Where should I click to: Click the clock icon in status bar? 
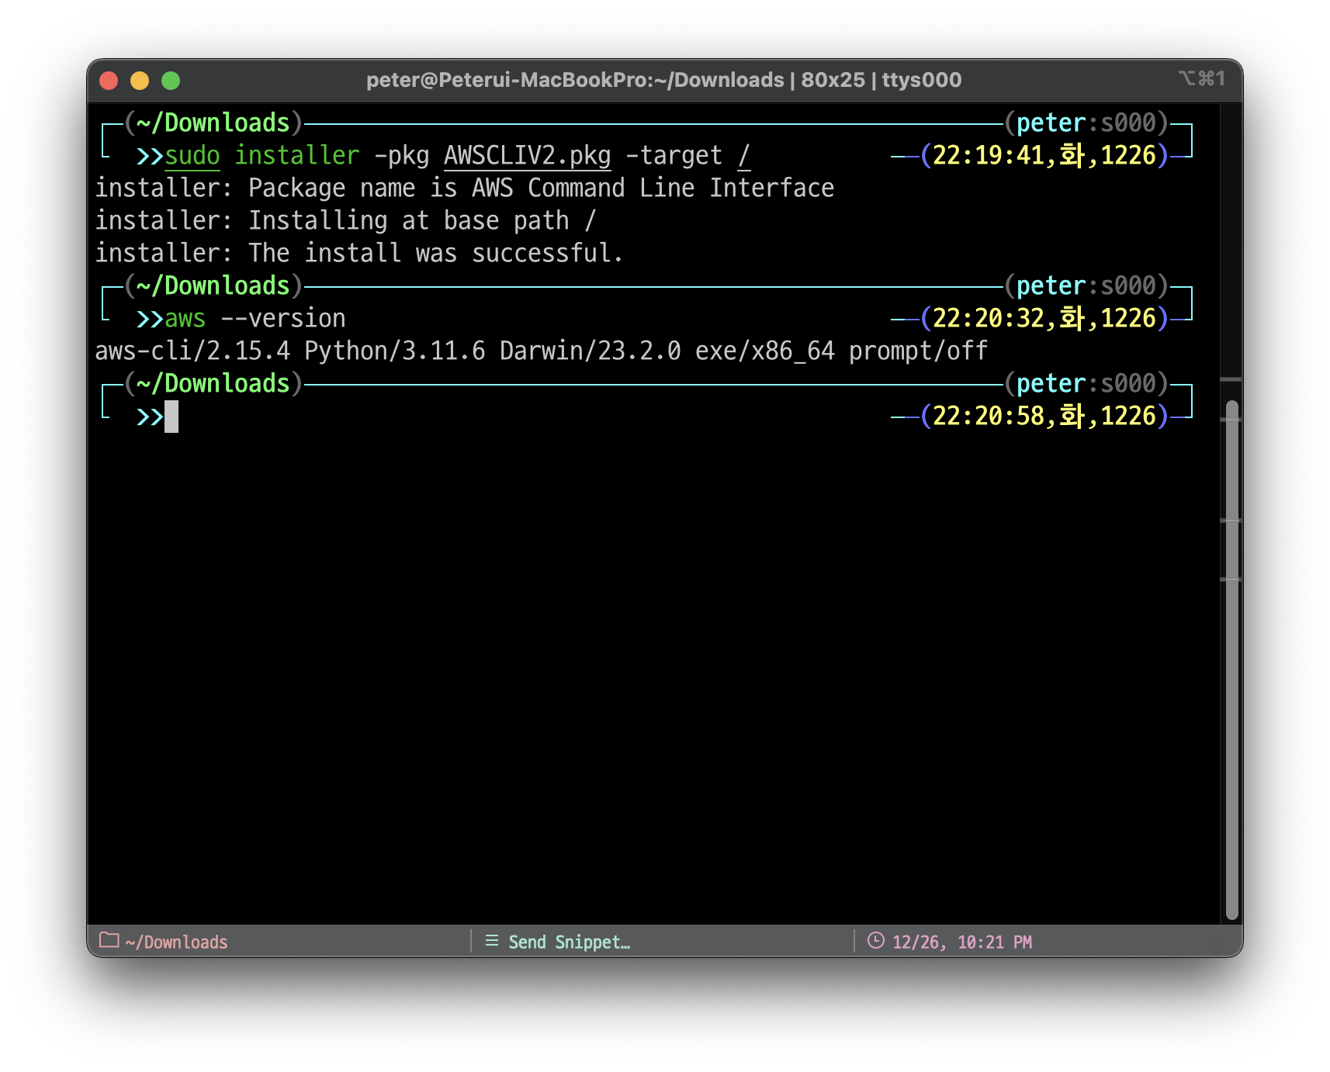[x=875, y=941]
